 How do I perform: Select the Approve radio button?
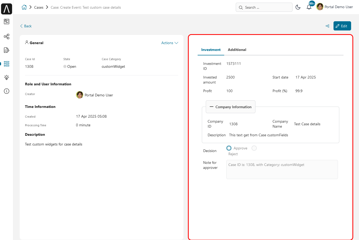point(229,148)
